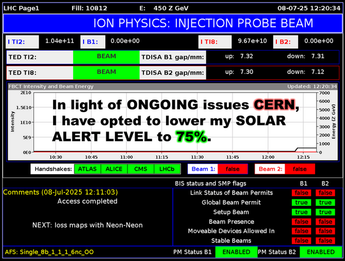Click TDISA B2 up value 7.30
This screenshot has width=345, height=261.
coord(247,72)
